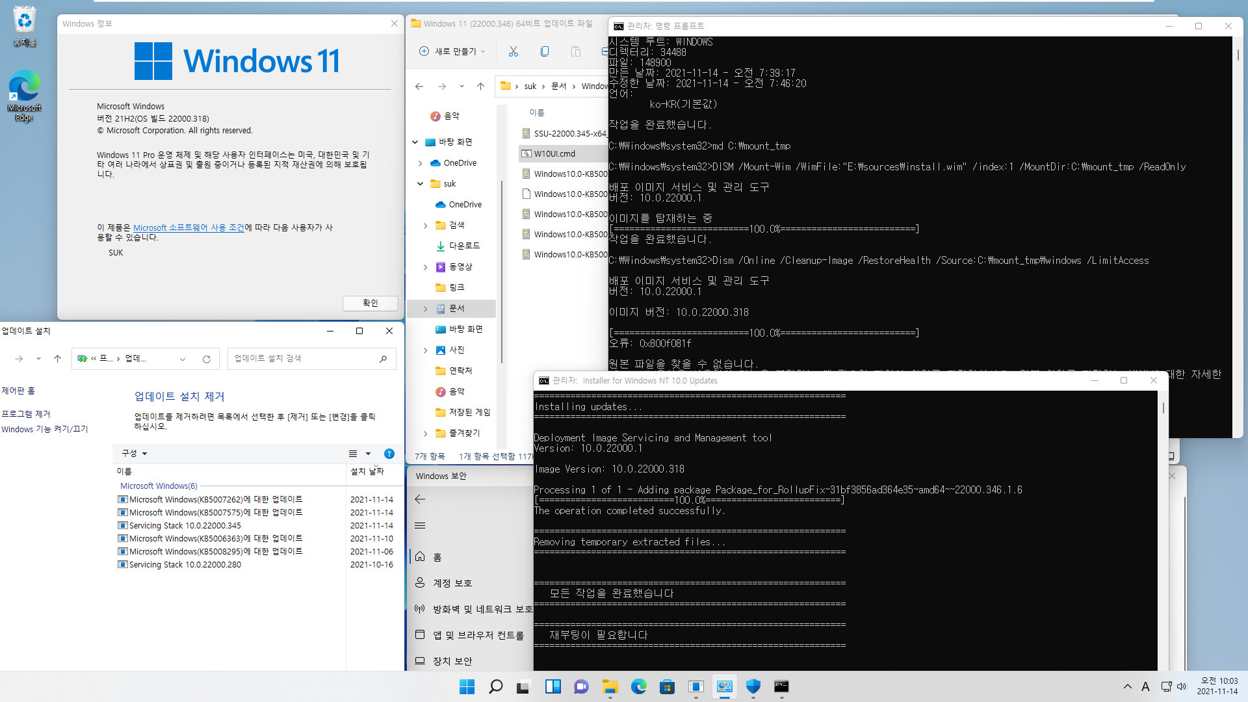Select 앱 및 브라우저 컨트롤 item

click(x=471, y=635)
